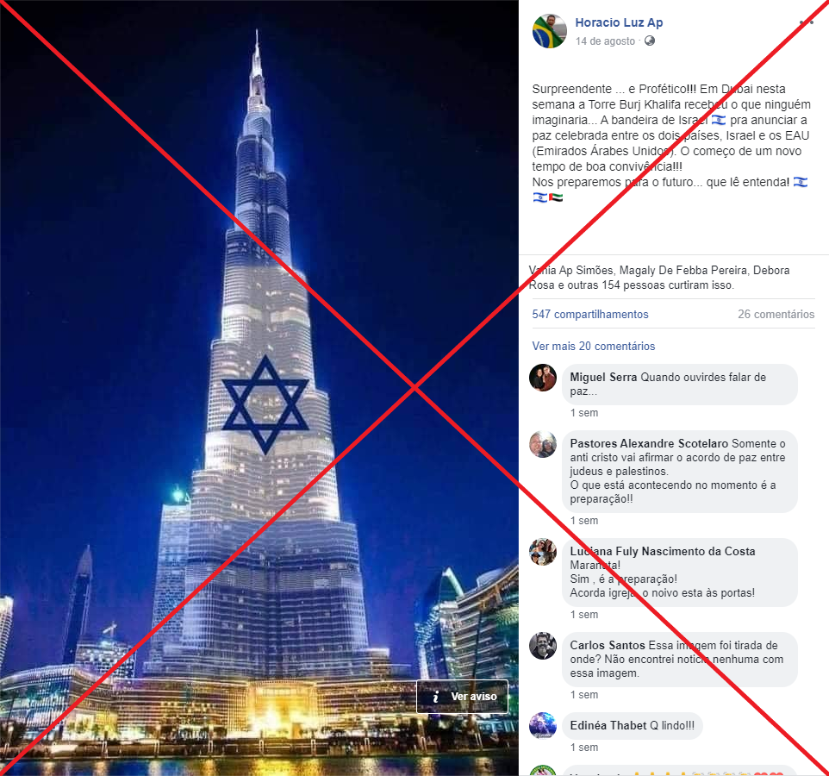Click Edinéa Thabet's profile avatar
The height and width of the screenshot is (776, 829).
click(543, 725)
